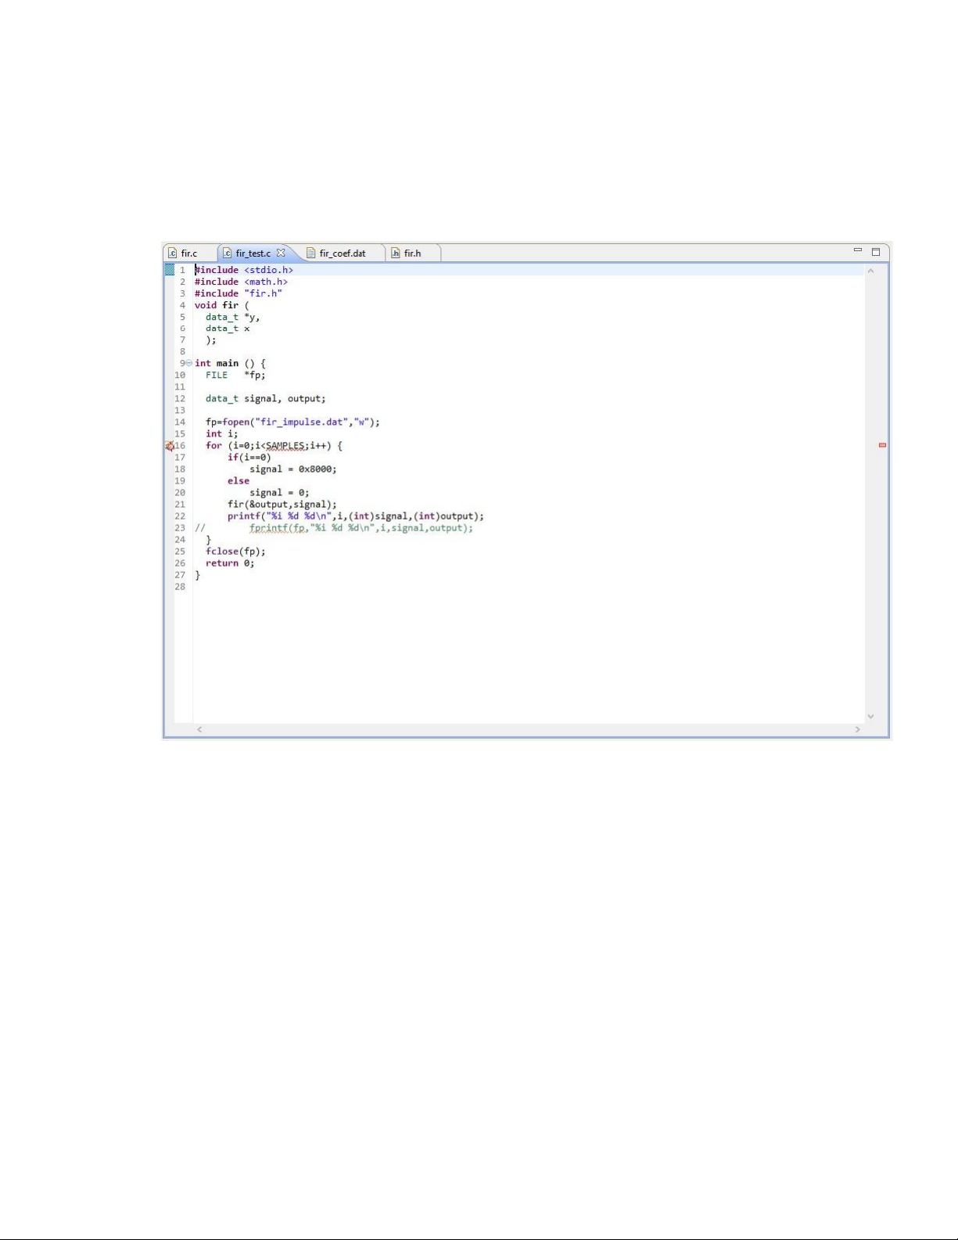Click the 'return 0;' line
Image resolution: width=958 pixels, height=1240 pixels.
pyautogui.click(x=230, y=562)
